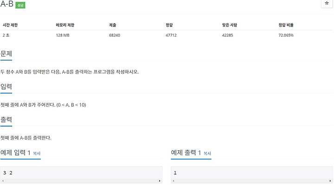The width and height of the screenshot is (334, 185).
Task: Click the 72.065% accuracy value
Action: pos(286,35)
